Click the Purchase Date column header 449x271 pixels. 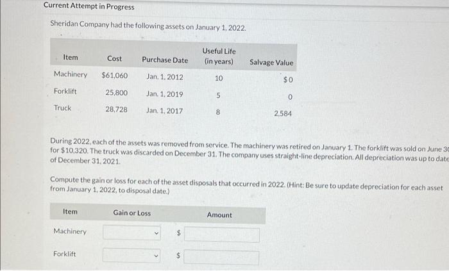pos(165,60)
